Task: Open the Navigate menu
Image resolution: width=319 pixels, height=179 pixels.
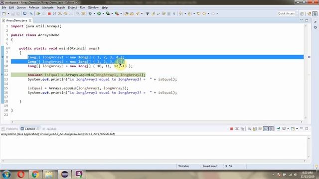Action: point(48,7)
